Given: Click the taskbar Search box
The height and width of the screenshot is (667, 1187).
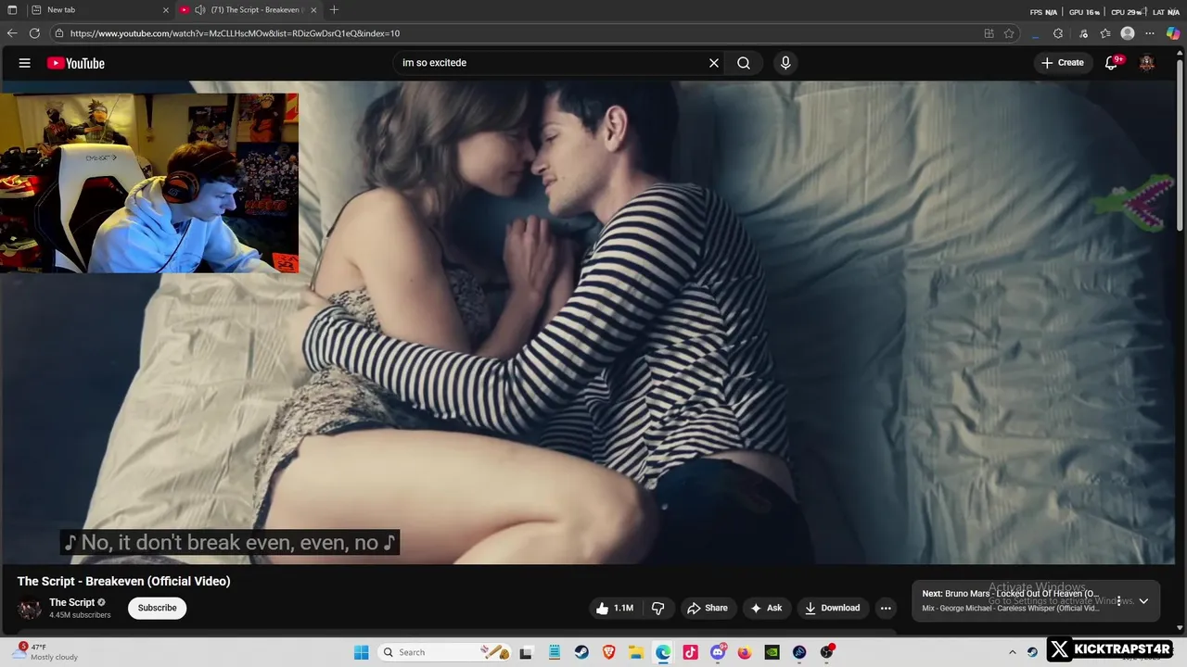Looking at the screenshot, I should pos(445,652).
